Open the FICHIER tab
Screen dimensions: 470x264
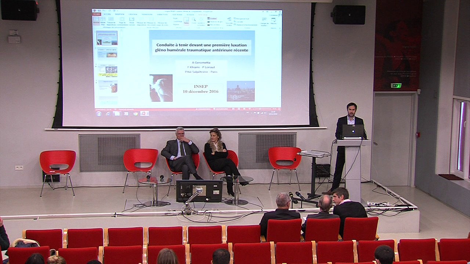[96, 14]
